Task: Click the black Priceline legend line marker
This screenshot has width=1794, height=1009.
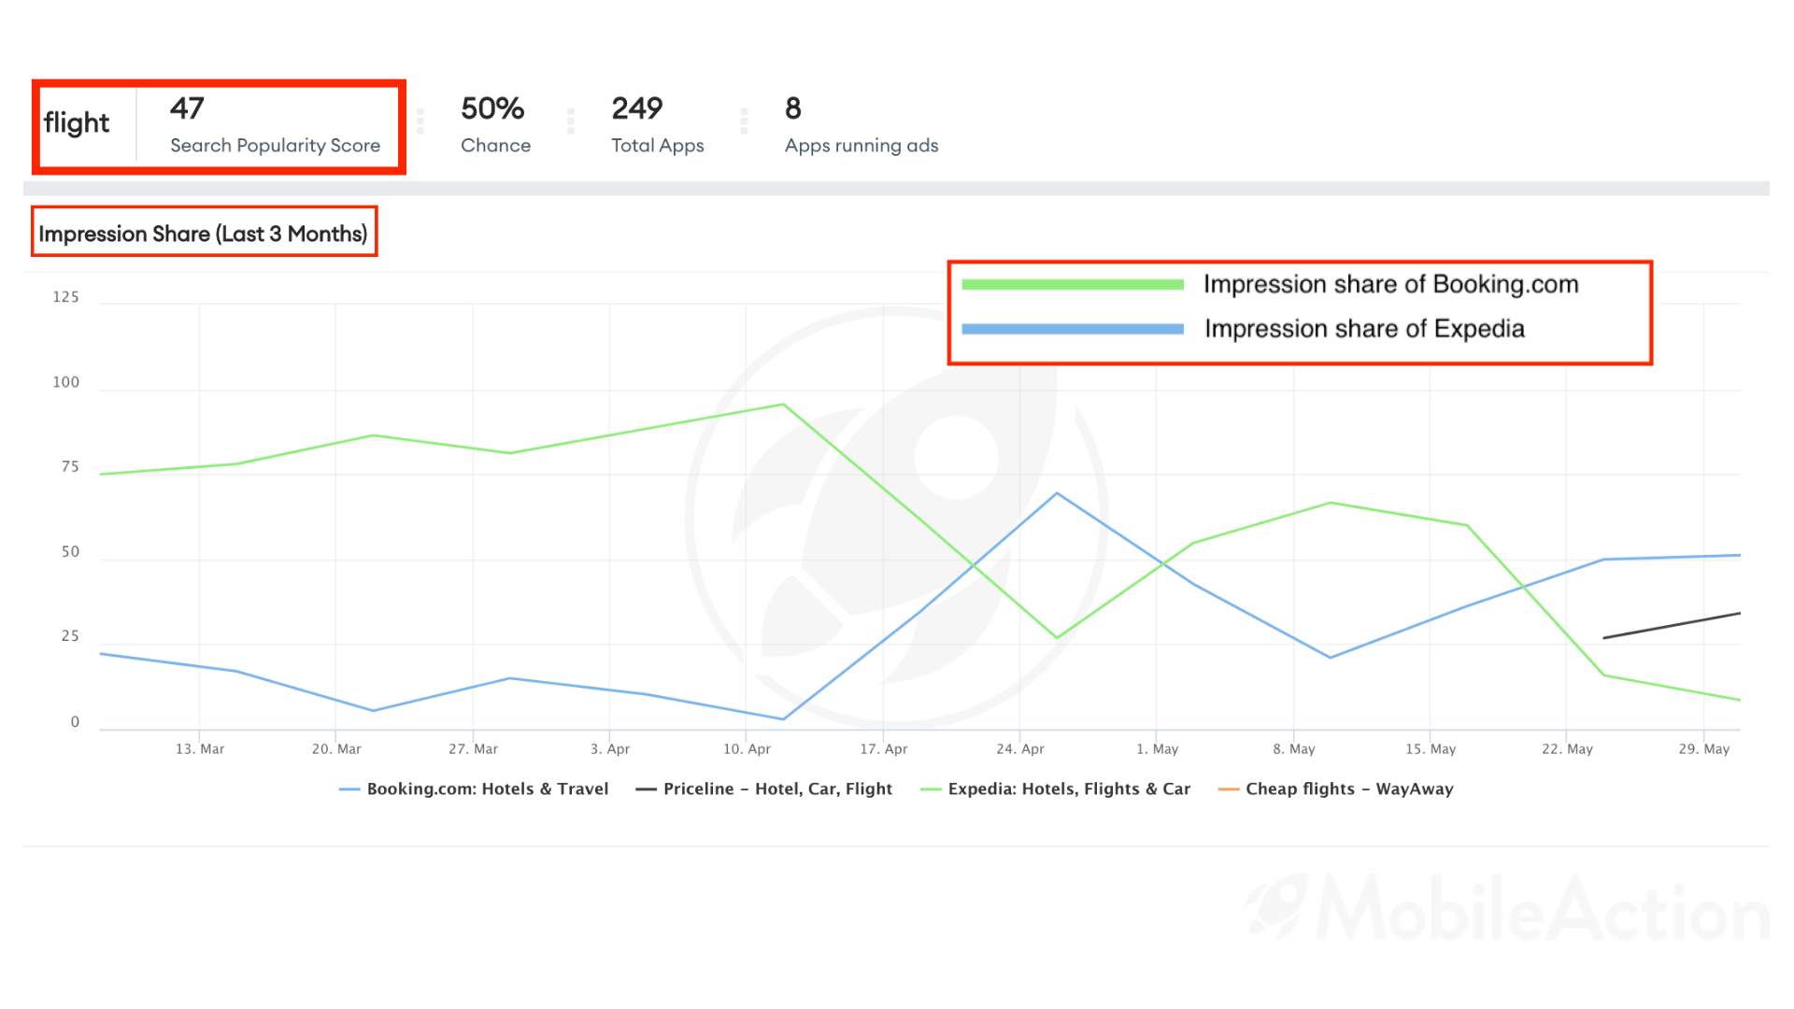Action: [x=646, y=789]
